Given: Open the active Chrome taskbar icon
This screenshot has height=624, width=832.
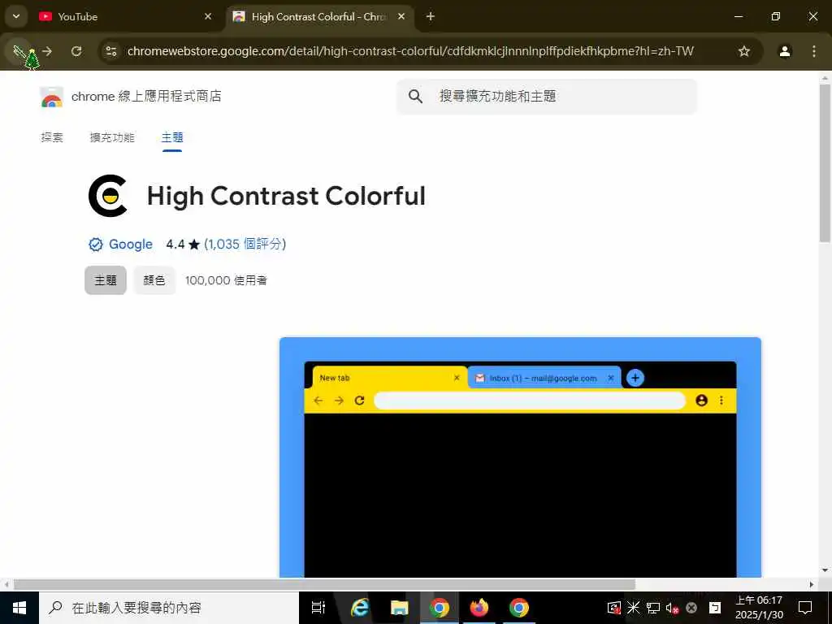Looking at the screenshot, I should tap(440, 608).
